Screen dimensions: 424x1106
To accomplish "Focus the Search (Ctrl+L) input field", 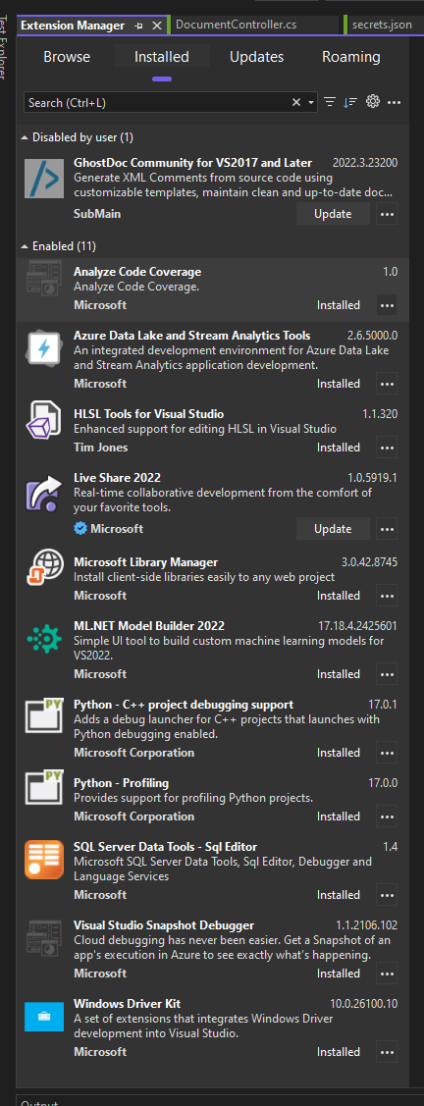I will (159, 102).
